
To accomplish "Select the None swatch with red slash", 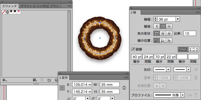I will tap(4, 12).
